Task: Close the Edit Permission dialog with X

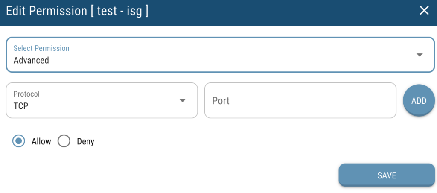Action: point(424,11)
